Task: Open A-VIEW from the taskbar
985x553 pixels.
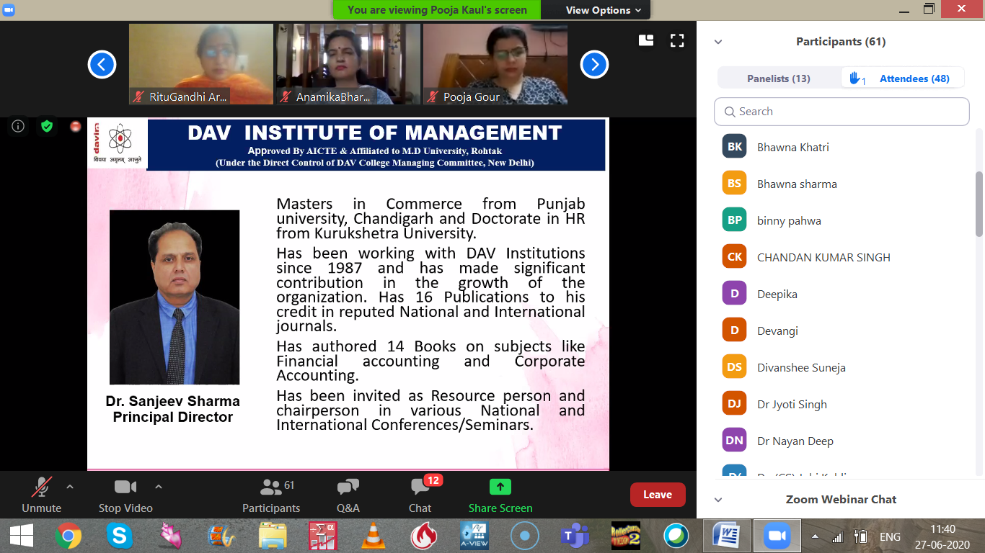Action: point(474,536)
